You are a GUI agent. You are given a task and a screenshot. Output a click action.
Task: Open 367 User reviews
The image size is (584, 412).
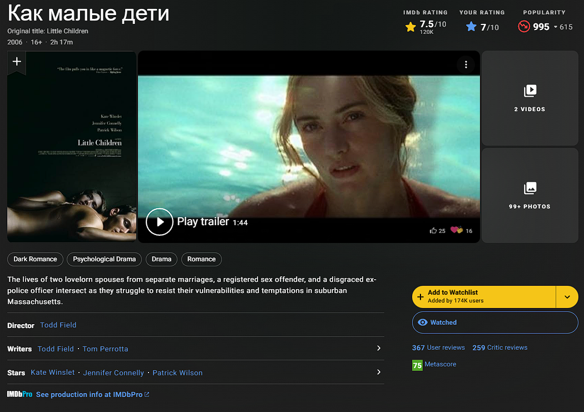pos(438,348)
